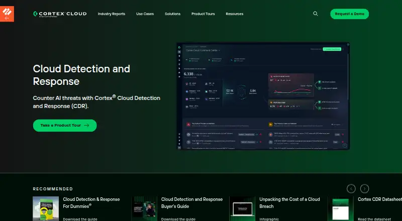Open the Industry Reports menu
The image size is (402, 221).
coord(111,14)
